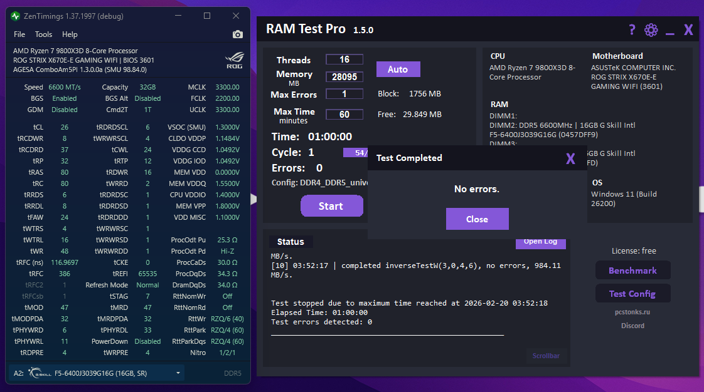Screen dimensions: 704x392
Task: Click "Test errors detected: 0" log line
Action: tap(321, 322)
